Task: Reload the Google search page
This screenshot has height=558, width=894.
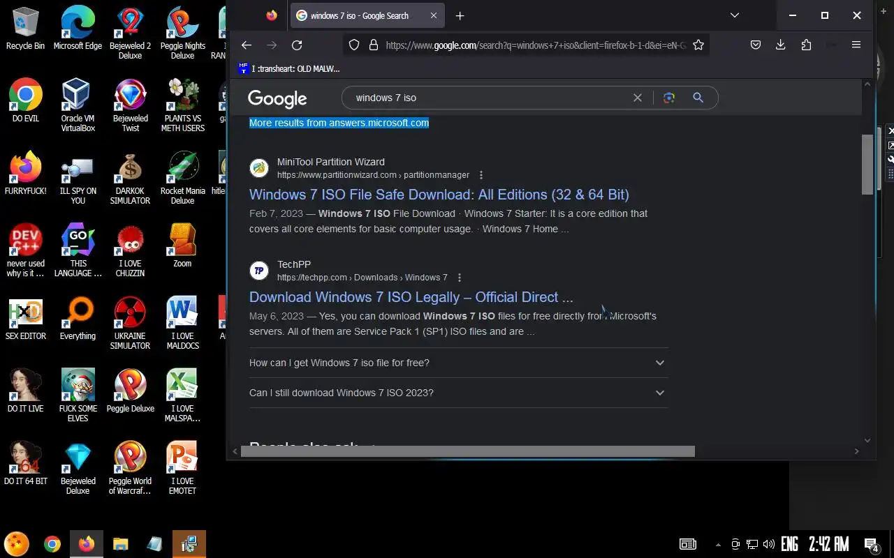Action: (x=297, y=45)
